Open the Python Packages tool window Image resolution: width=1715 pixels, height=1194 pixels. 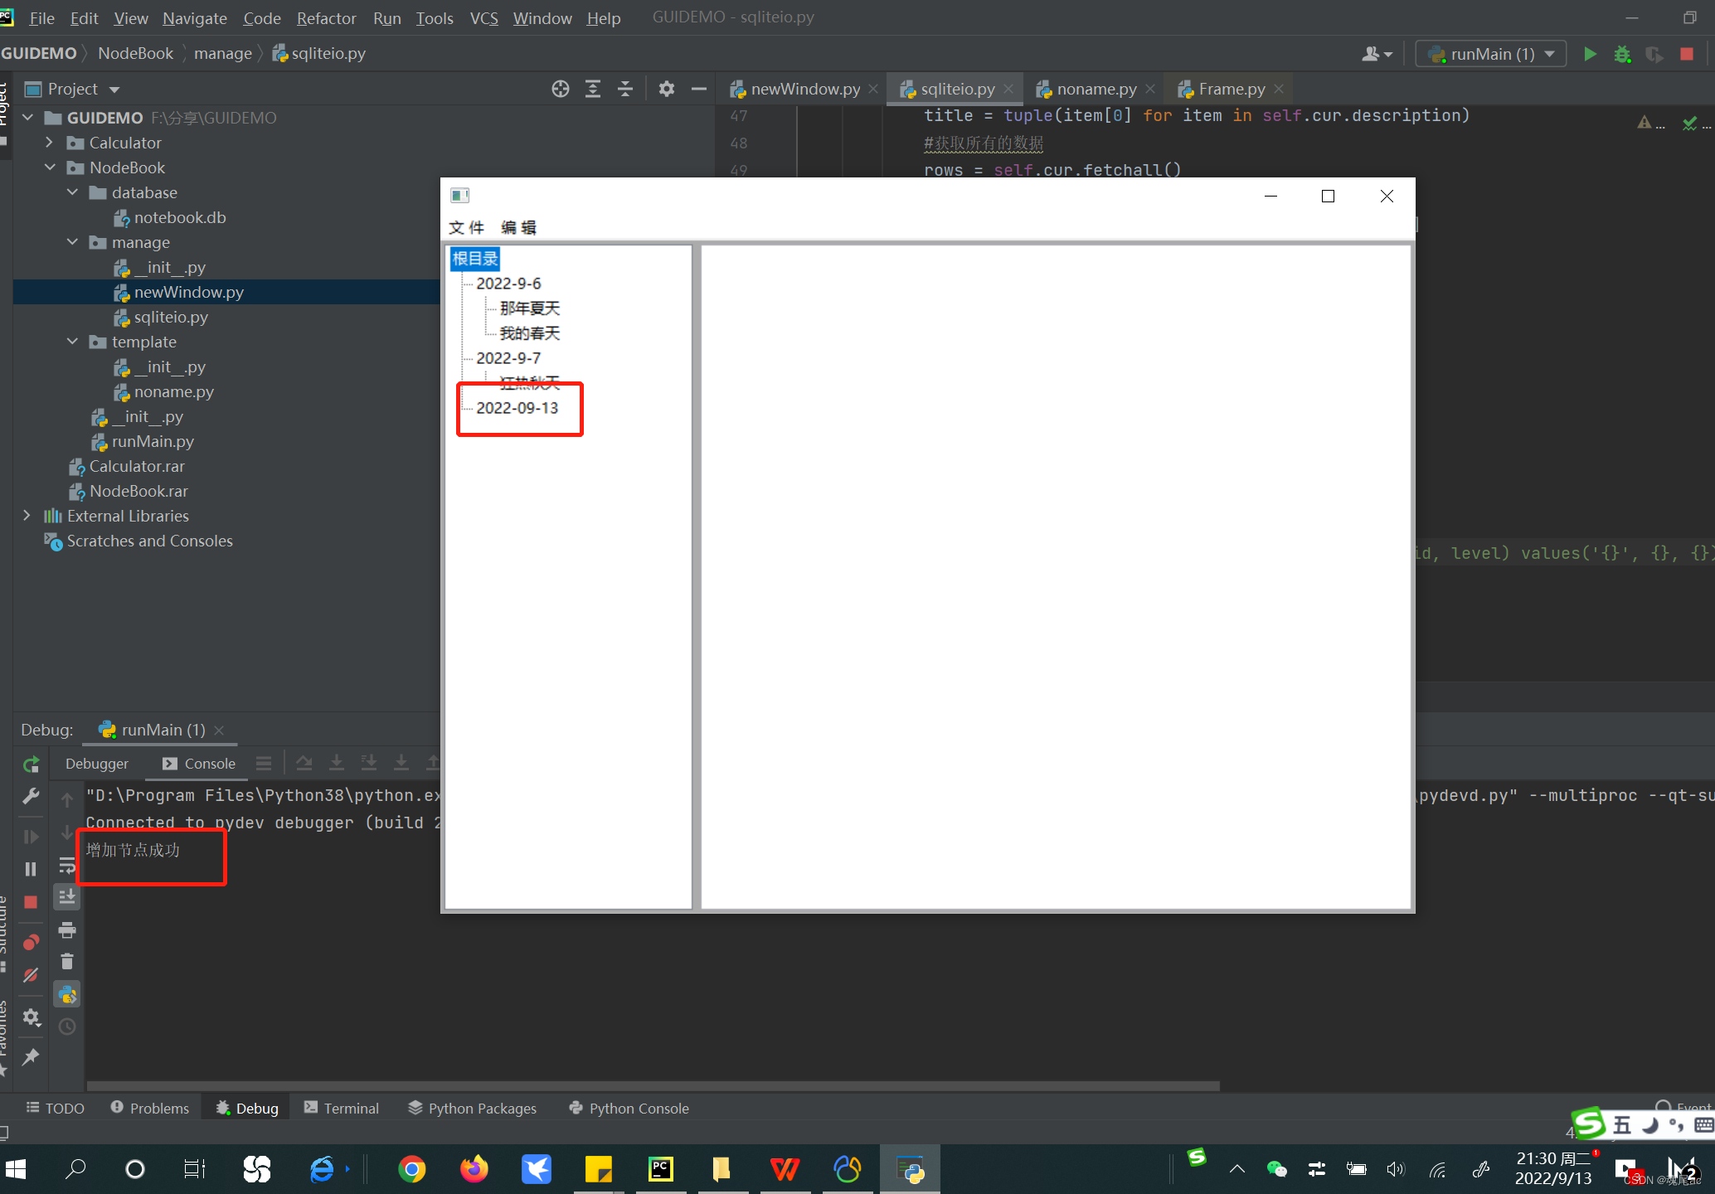(x=472, y=1108)
